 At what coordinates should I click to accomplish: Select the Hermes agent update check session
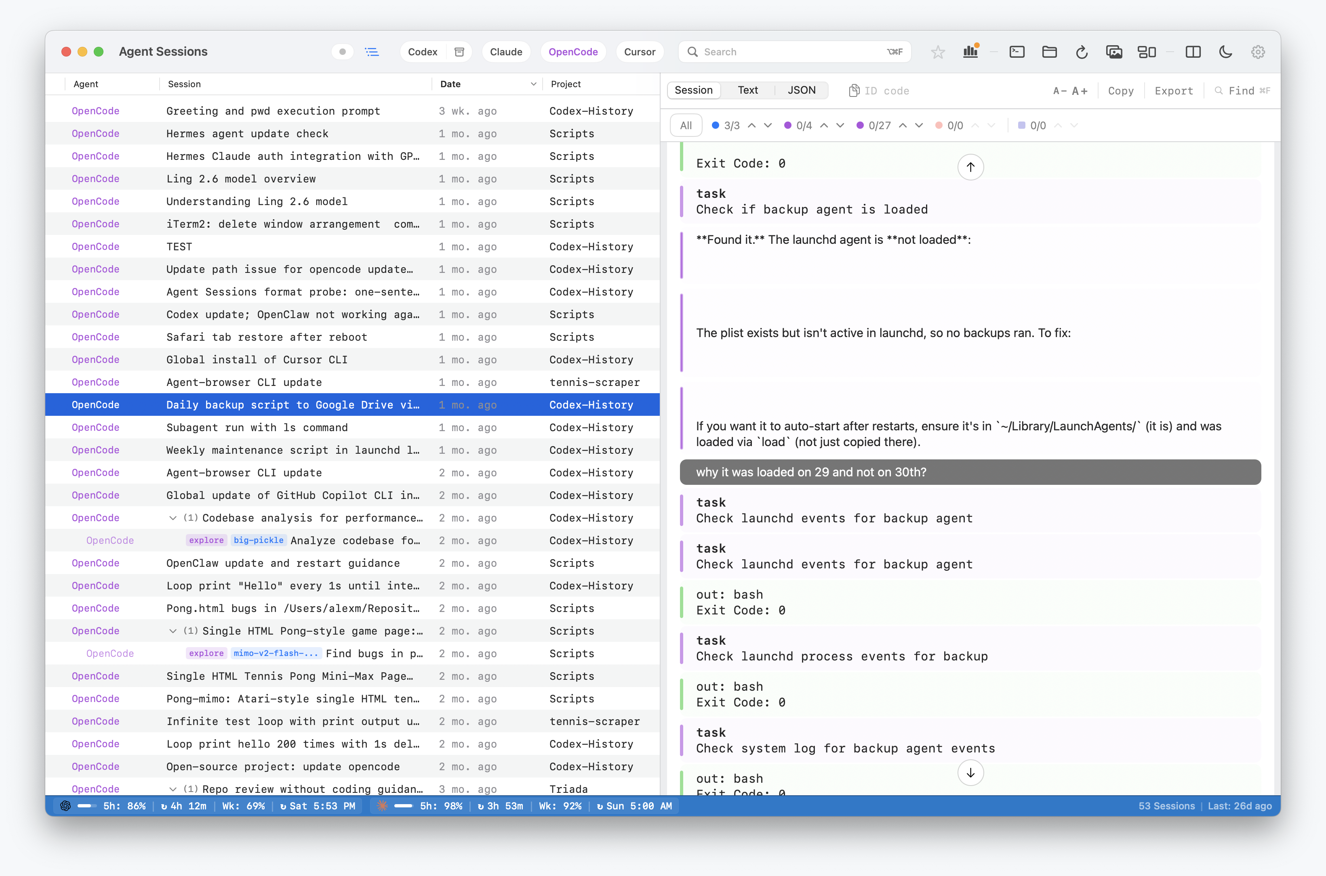point(352,134)
